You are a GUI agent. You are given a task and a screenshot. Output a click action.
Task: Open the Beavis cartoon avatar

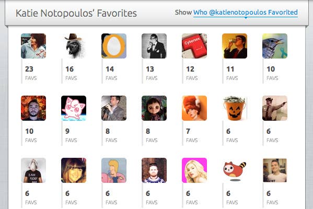pos(114,170)
